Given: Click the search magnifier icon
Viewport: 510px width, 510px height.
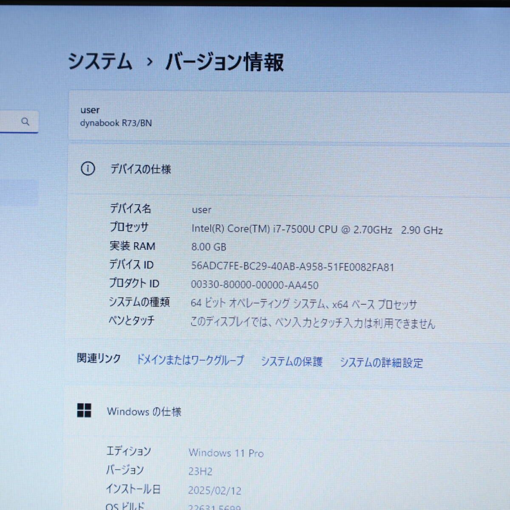Looking at the screenshot, I should (25, 122).
